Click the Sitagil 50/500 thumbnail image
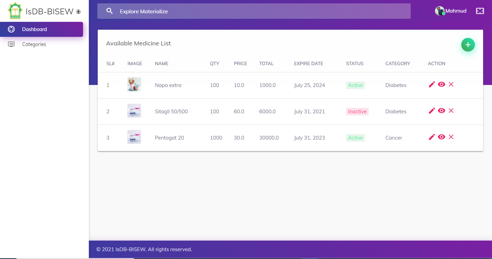This screenshot has height=259, width=492. [x=134, y=111]
